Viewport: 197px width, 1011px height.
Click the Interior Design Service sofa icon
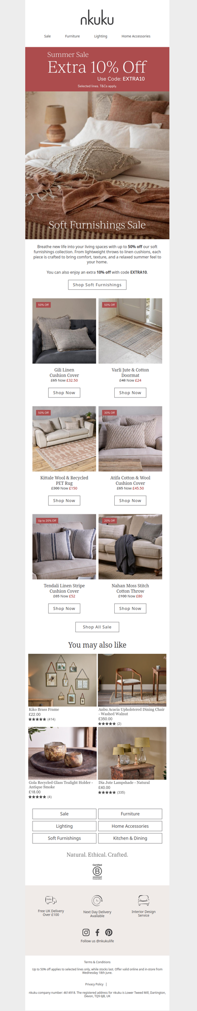click(x=144, y=900)
